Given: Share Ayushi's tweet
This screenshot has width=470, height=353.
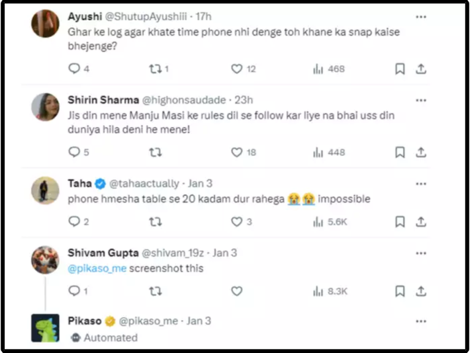Looking at the screenshot, I should click(421, 69).
